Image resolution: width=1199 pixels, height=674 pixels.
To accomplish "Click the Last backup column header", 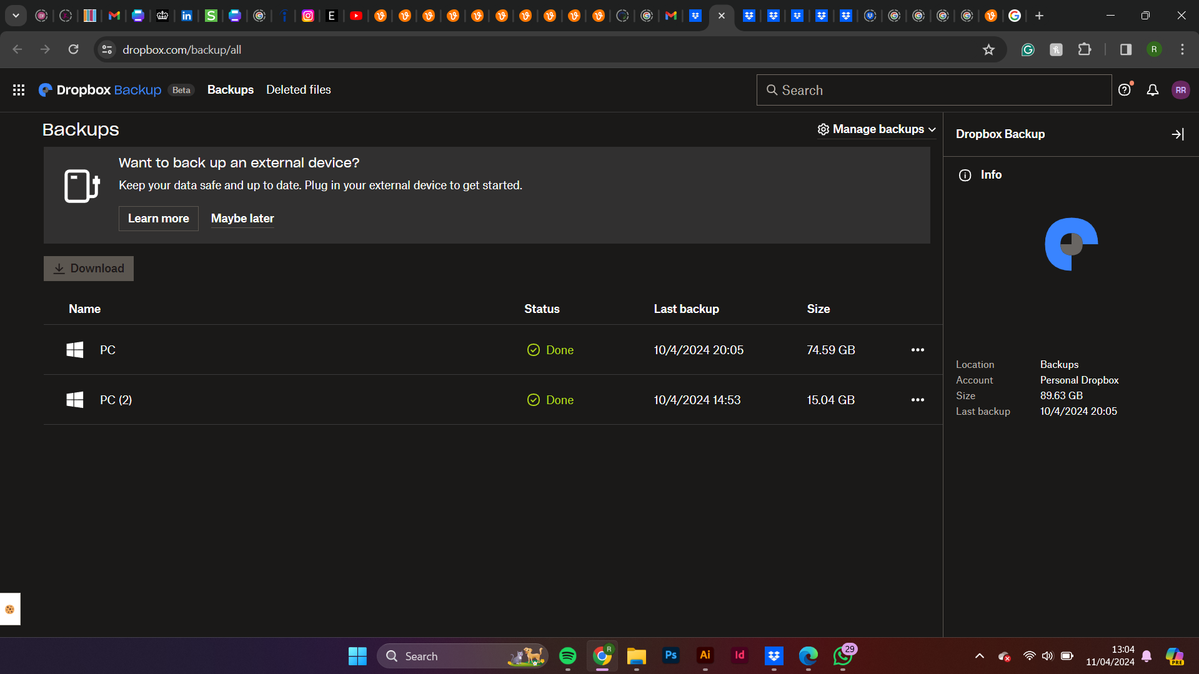I will [686, 309].
